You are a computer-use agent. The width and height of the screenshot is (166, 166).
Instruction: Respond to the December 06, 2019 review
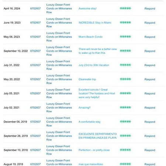[150, 122]
